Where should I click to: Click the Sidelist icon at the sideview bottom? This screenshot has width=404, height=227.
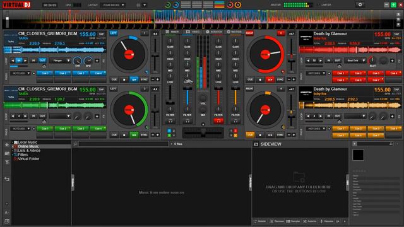click(x=255, y=221)
